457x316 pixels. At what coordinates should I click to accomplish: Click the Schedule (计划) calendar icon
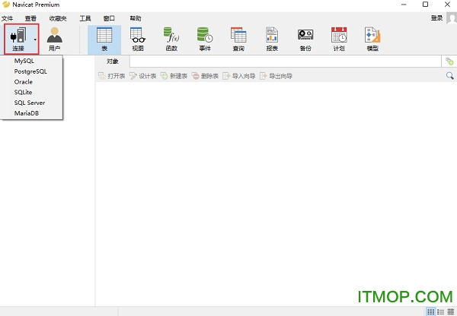point(339,38)
